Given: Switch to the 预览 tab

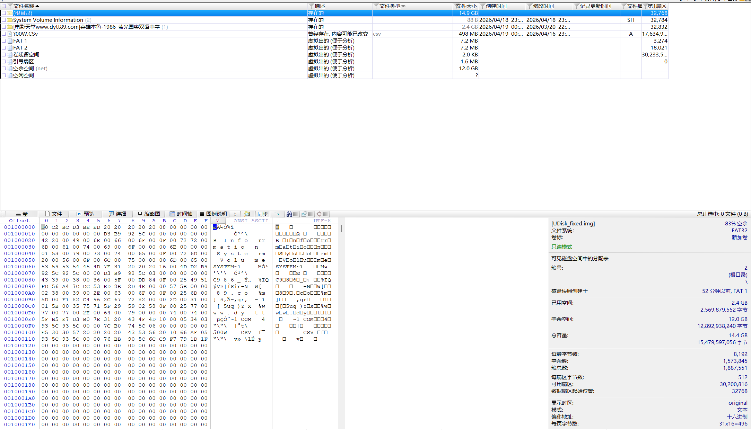Looking at the screenshot, I should (86, 214).
